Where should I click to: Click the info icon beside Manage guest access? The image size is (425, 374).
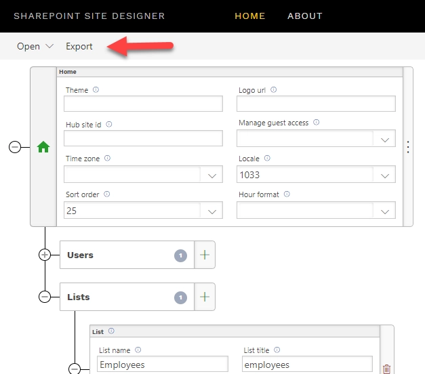click(x=317, y=122)
